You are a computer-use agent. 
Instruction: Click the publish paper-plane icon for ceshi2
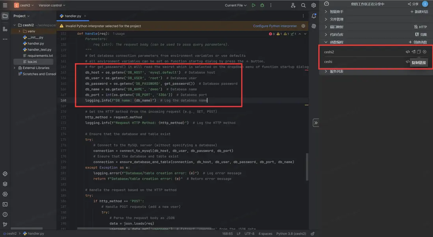413,52
